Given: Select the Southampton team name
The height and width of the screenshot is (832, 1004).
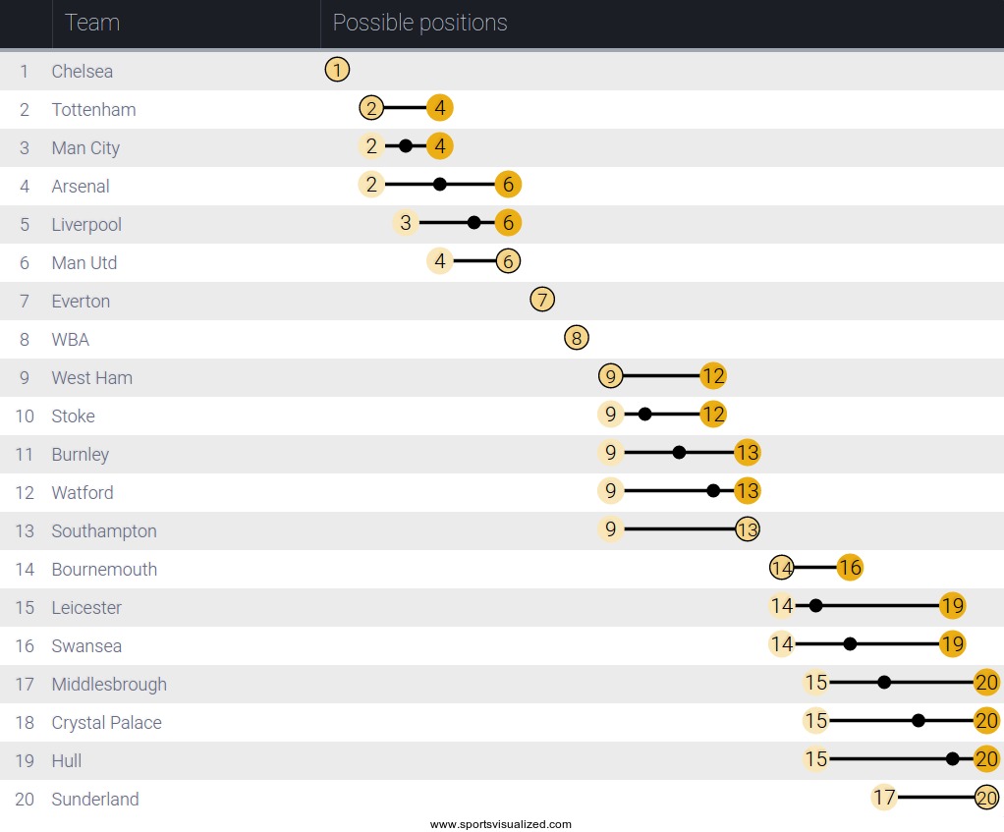Looking at the screenshot, I should coord(104,530).
